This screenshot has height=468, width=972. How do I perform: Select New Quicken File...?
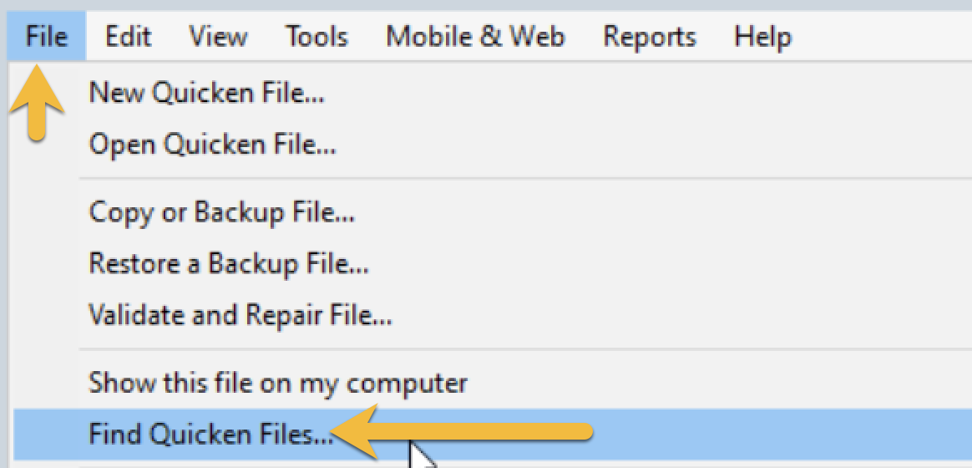(x=207, y=93)
